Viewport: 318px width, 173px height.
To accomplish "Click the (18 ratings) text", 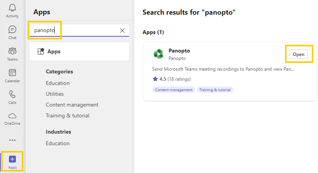I will pos(179,79).
